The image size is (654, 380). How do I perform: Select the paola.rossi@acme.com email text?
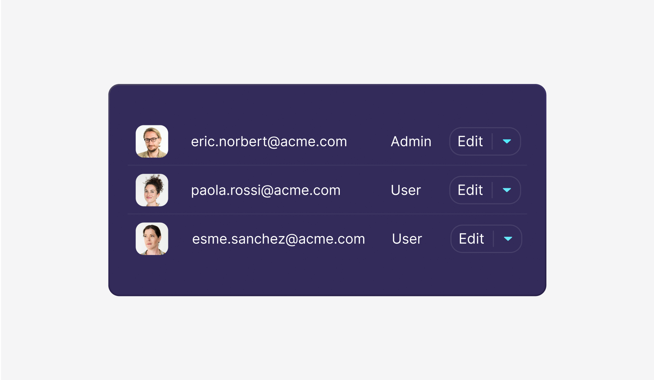pos(265,190)
